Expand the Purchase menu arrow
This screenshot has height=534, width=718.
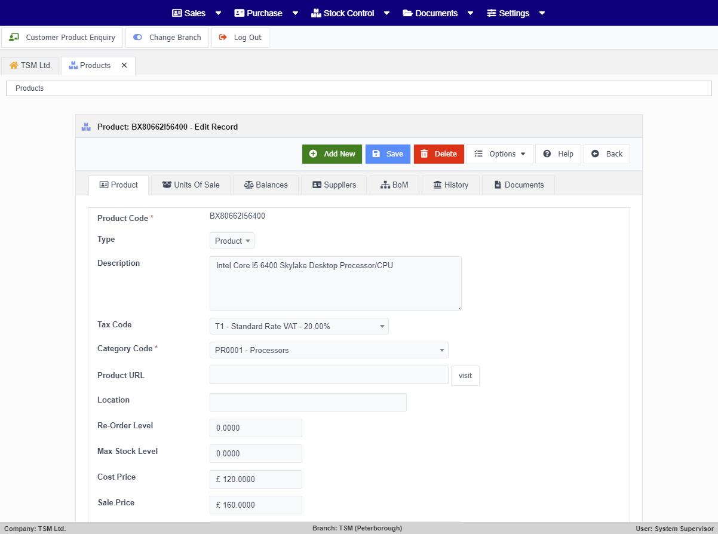pos(295,13)
